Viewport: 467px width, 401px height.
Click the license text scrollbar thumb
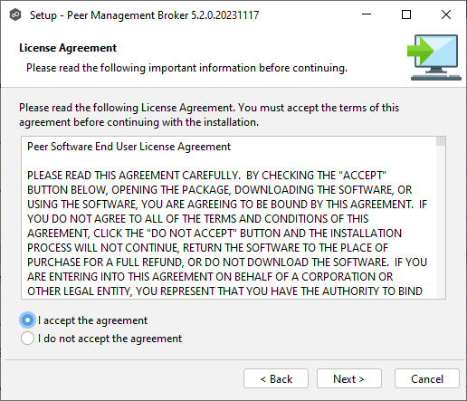441,141
